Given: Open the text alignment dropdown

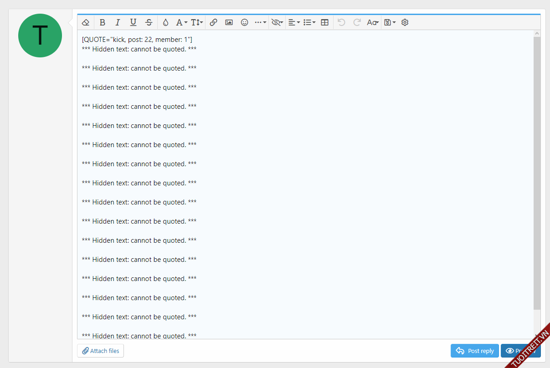Looking at the screenshot, I should [x=294, y=22].
